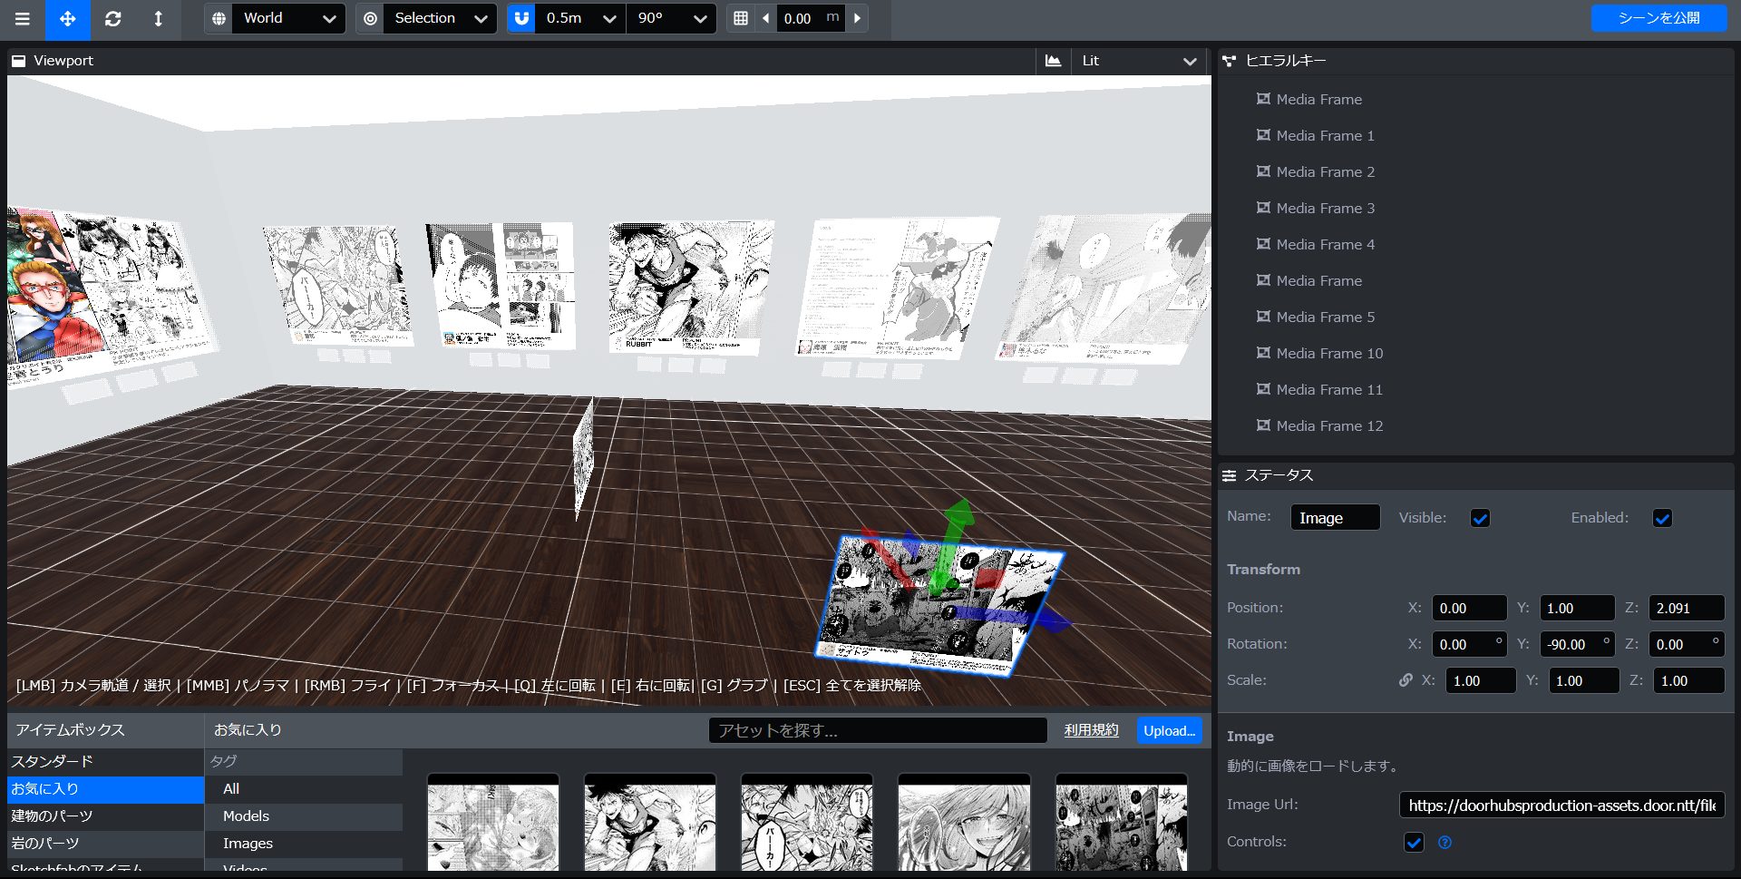This screenshot has width=1741, height=879.
Task: Expand the 0.5m snap distance dropdown
Action: (580, 18)
